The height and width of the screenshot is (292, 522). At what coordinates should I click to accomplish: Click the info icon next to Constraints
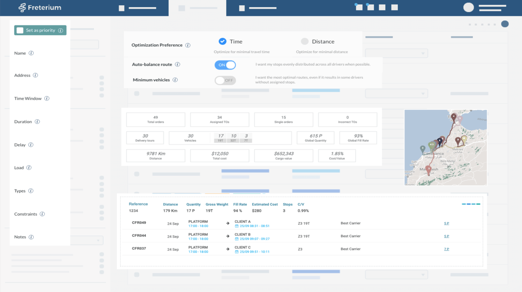coord(42,214)
